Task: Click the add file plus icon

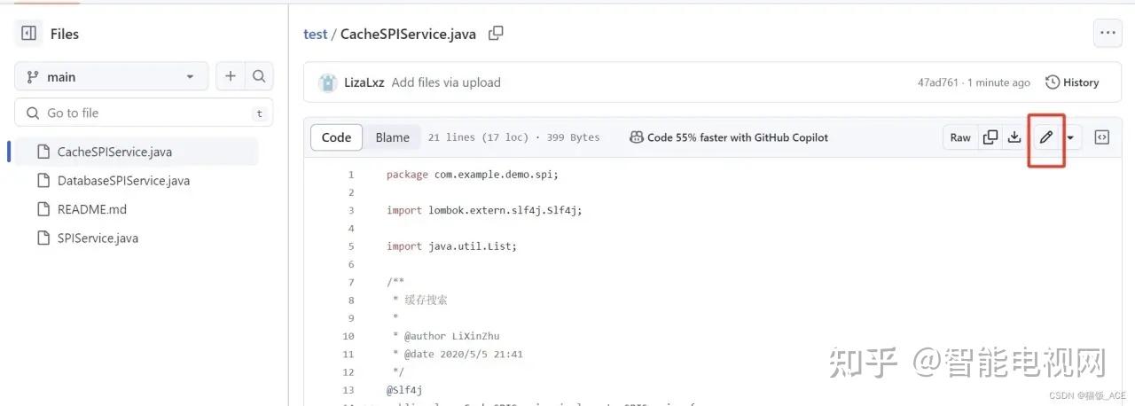Action: pos(231,76)
